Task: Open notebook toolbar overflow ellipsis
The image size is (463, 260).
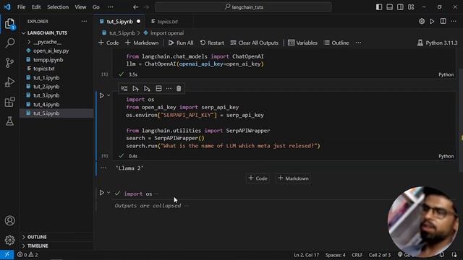Action: coord(358,43)
